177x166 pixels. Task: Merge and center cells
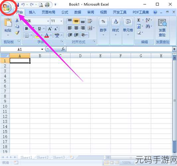click(90, 28)
